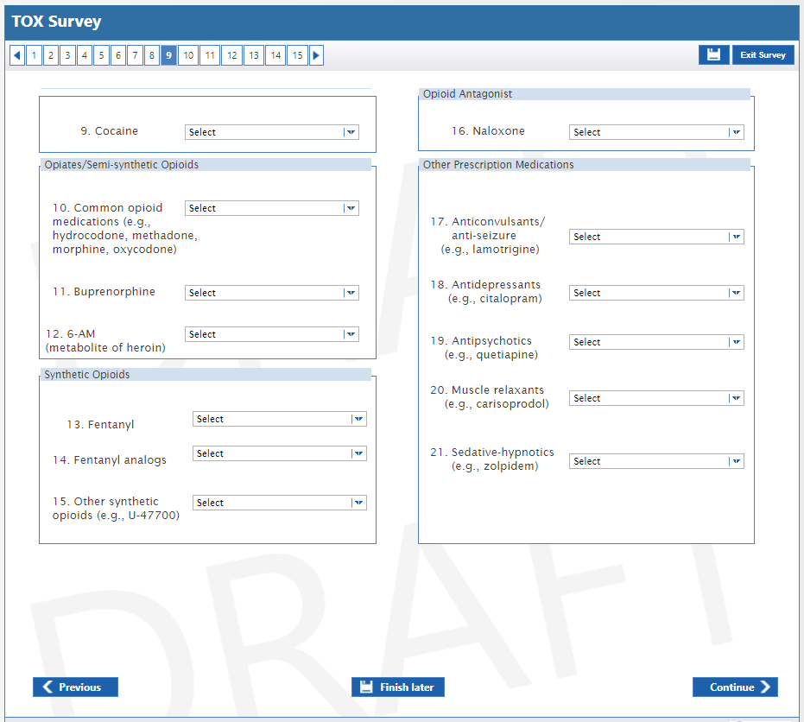Image resolution: width=804 pixels, height=722 pixels.
Task: Open the 6-AM dropdown
Action: (272, 334)
